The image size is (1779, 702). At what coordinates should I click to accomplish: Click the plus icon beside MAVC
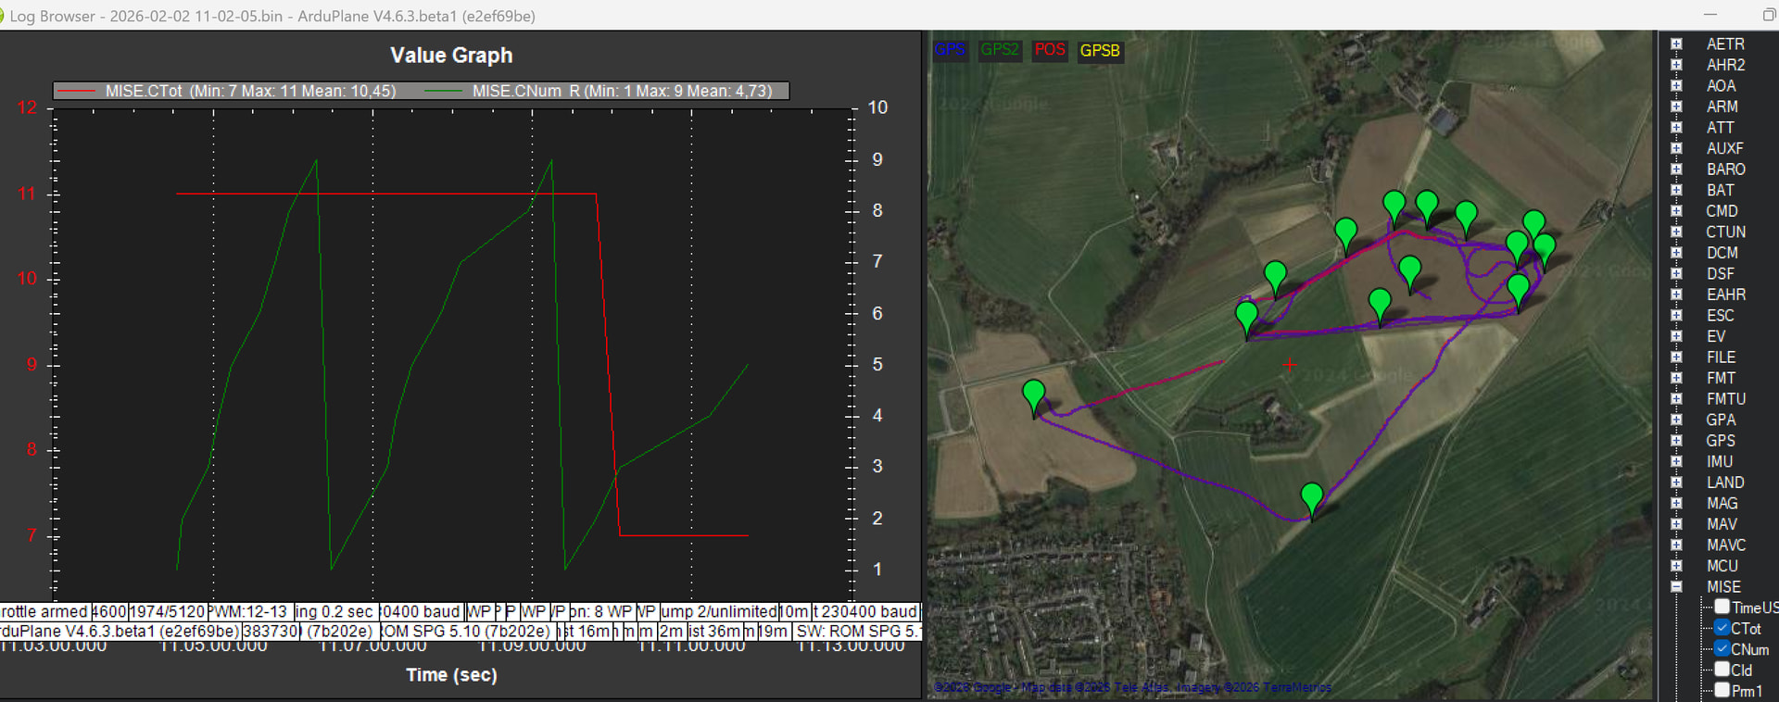(1676, 545)
